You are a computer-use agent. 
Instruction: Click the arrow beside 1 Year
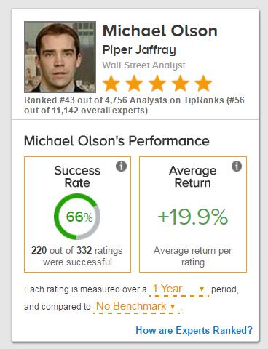(x=202, y=289)
